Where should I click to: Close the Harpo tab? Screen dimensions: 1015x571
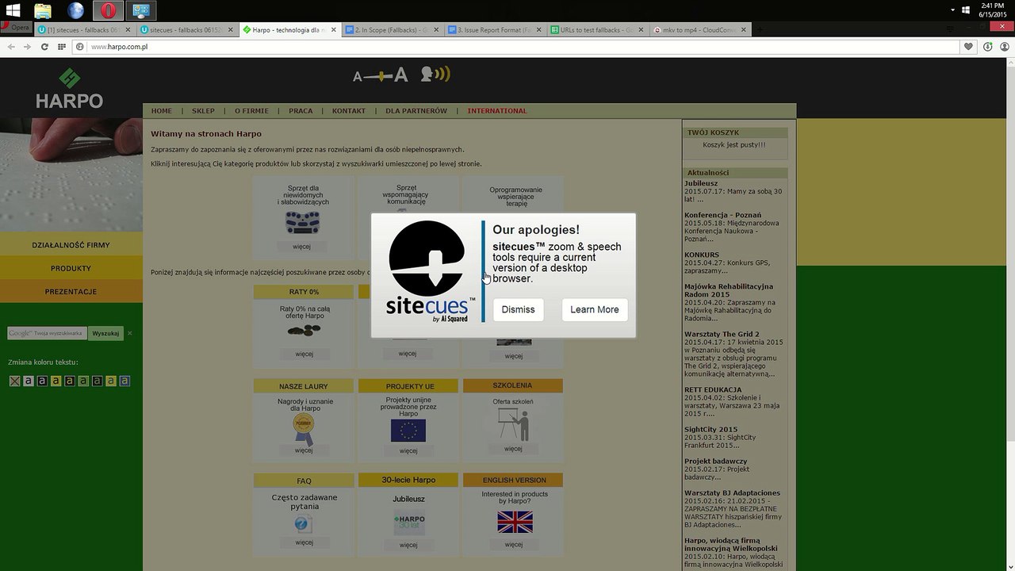click(x=333, y=30)
